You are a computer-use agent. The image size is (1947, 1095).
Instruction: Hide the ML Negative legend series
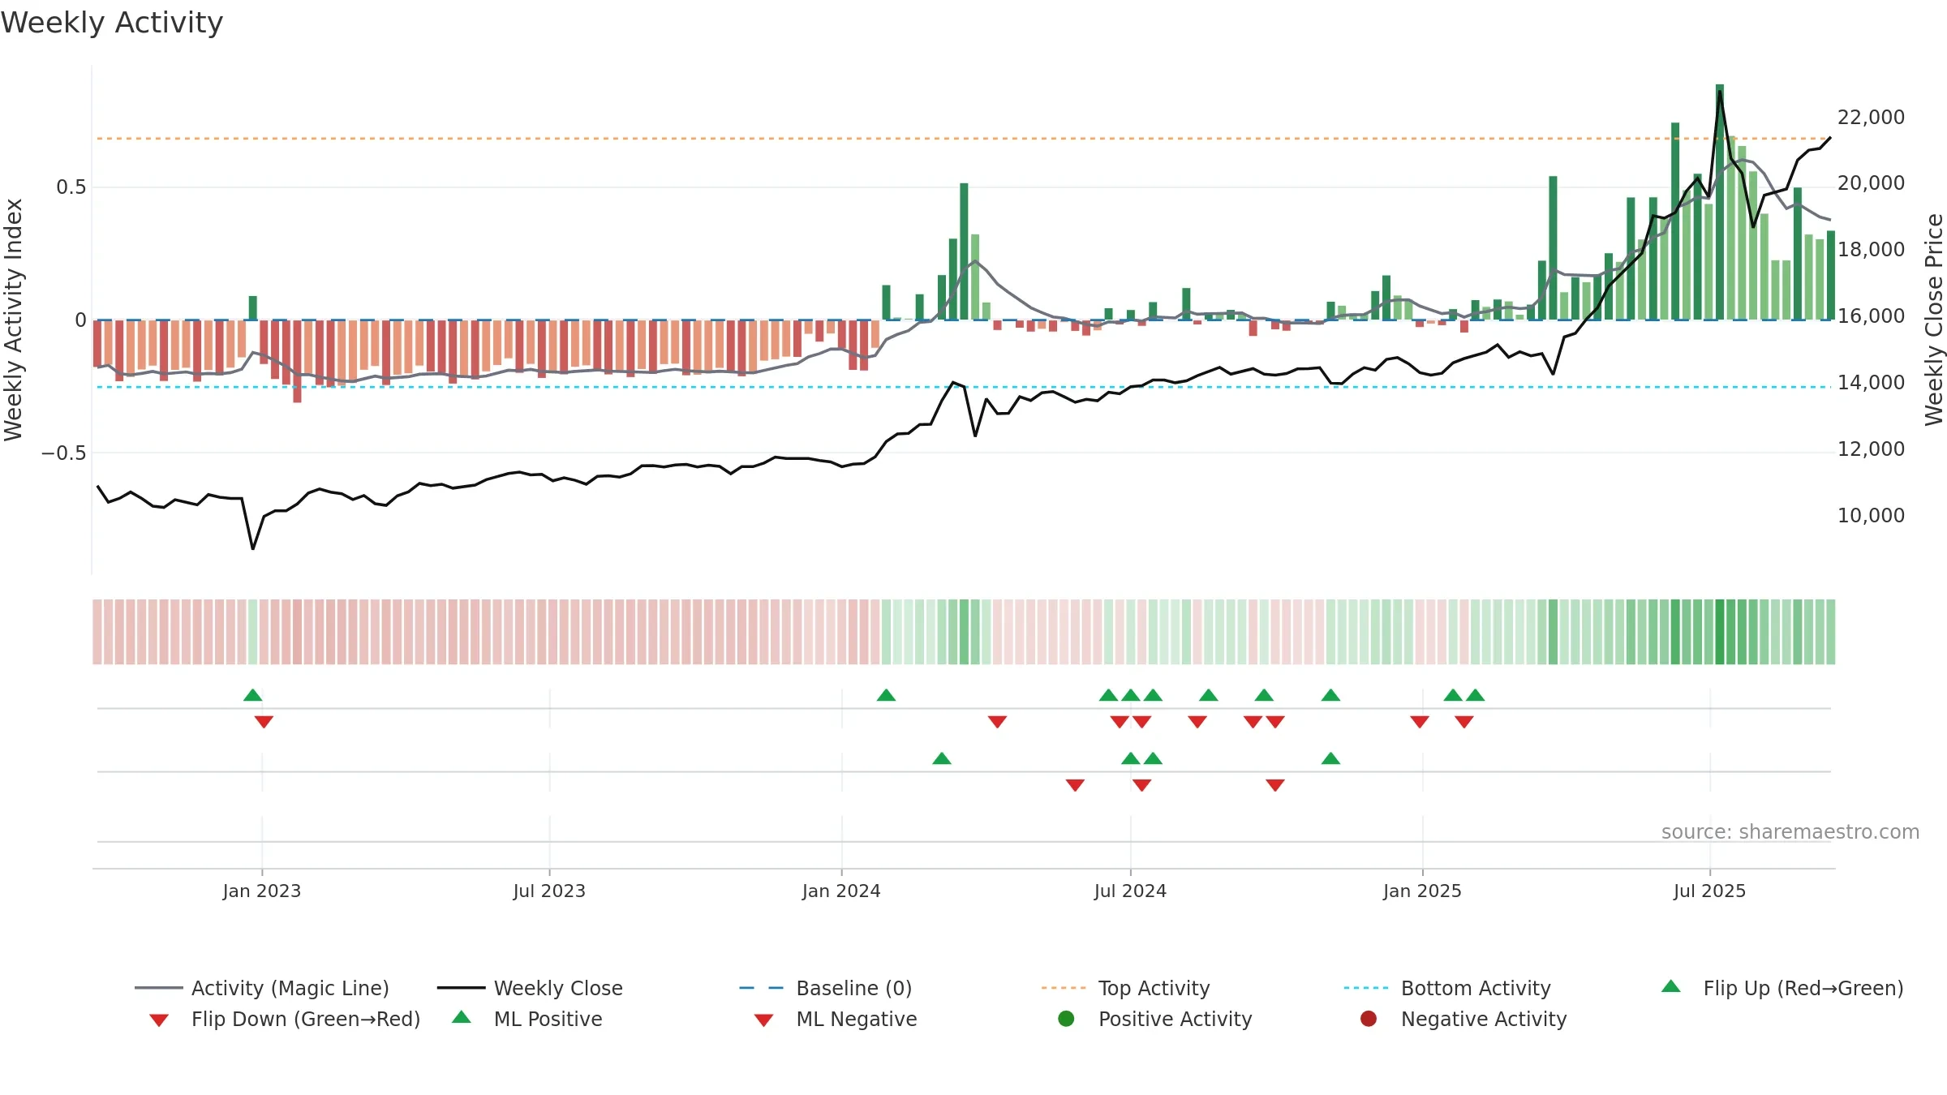point(836,1019)
